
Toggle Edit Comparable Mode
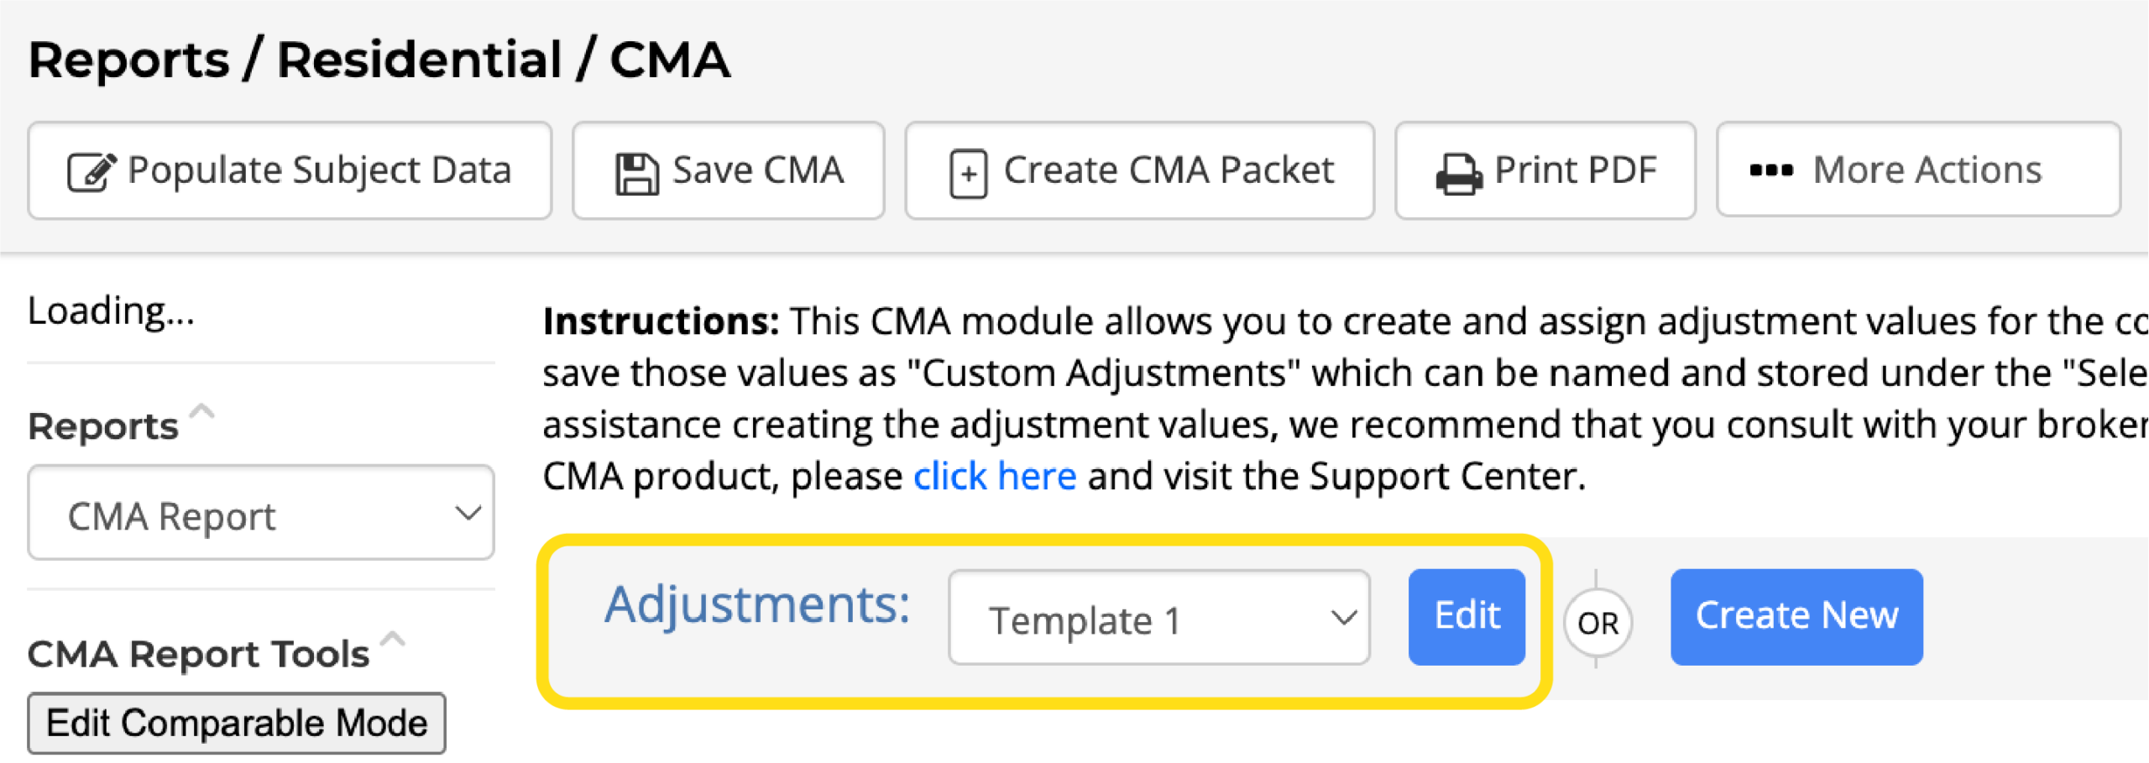coord(237,723)
